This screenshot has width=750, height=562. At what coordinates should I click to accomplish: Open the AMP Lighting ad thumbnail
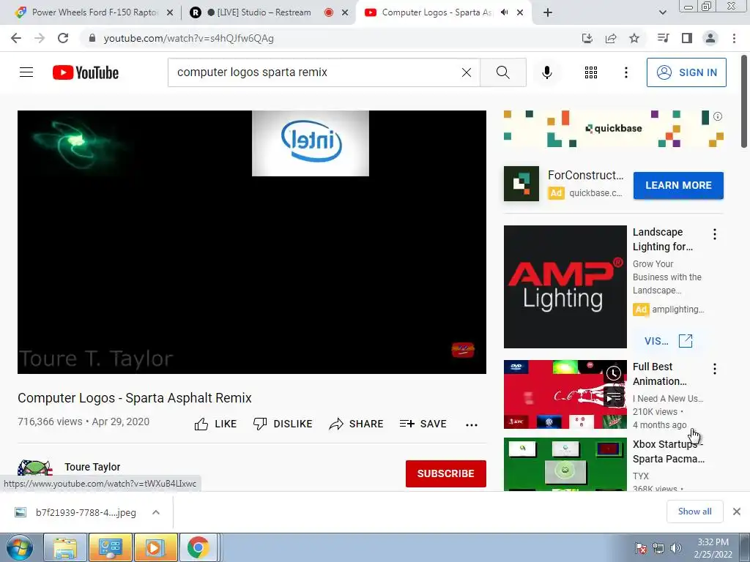[x=565, y=287]
